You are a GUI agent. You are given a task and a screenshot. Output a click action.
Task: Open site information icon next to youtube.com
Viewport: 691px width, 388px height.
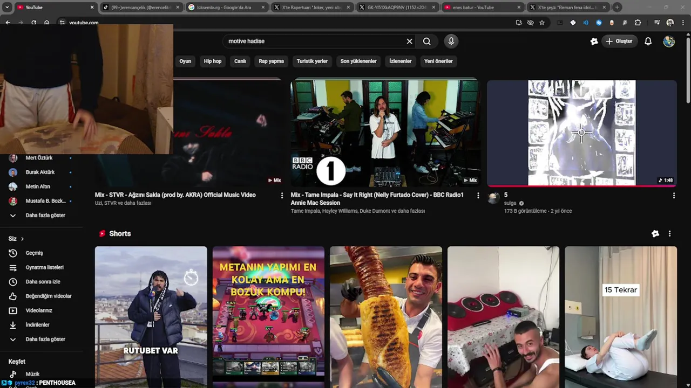[62, 23]
